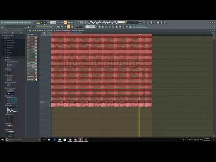Viewport: 216px width, 162px height.
Task: Click the pattern name breadcrumb after Playlist Arrangement
Action: coord(77,31)
